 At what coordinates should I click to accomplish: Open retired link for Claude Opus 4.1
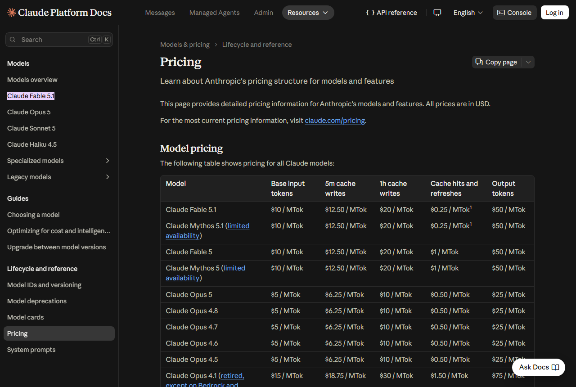tap(232, 376)
